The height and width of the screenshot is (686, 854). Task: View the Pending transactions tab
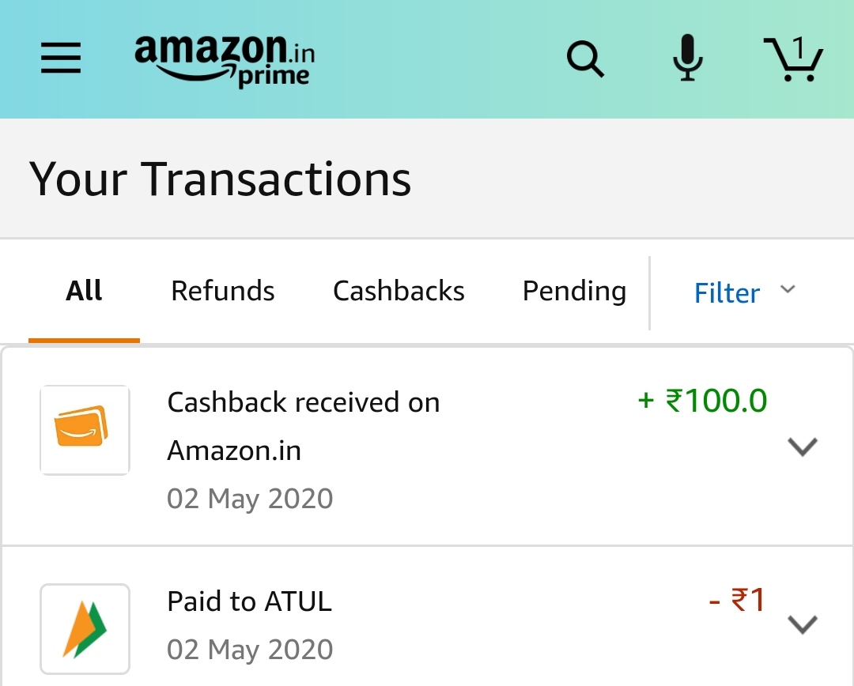(574, 291)
